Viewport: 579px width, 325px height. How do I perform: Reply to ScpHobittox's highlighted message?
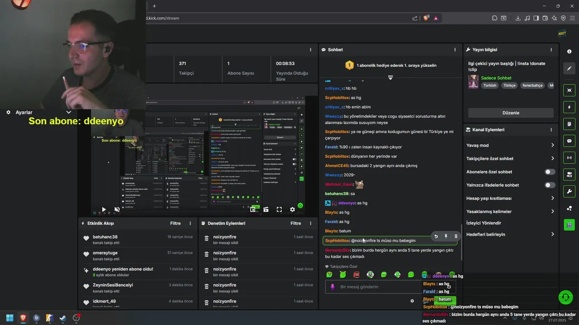[436, 236]
